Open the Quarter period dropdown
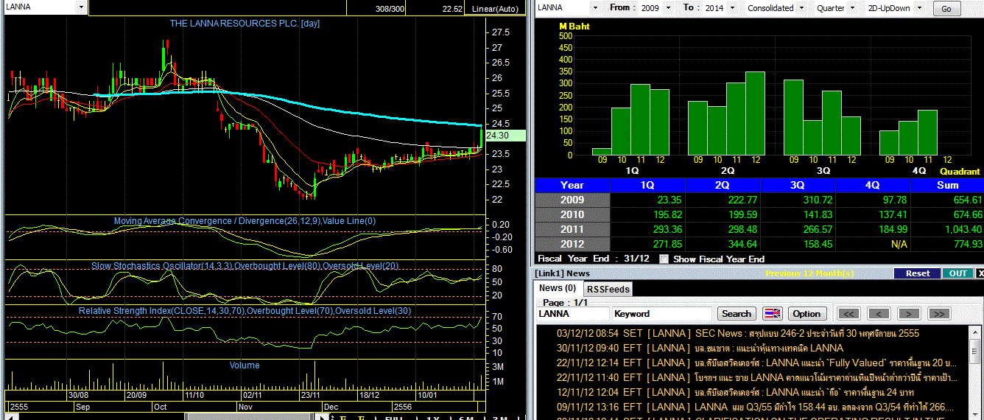 point(852,8)
